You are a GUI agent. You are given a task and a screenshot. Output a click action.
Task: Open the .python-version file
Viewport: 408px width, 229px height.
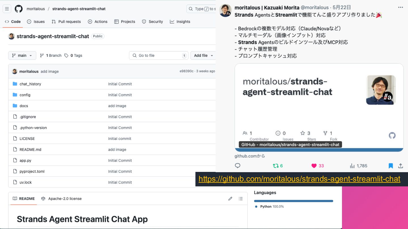tap(33, 128)
